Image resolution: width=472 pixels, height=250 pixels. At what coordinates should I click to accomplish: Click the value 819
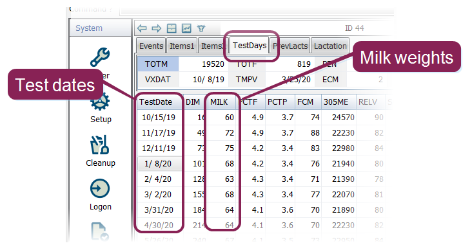[304, 64]
